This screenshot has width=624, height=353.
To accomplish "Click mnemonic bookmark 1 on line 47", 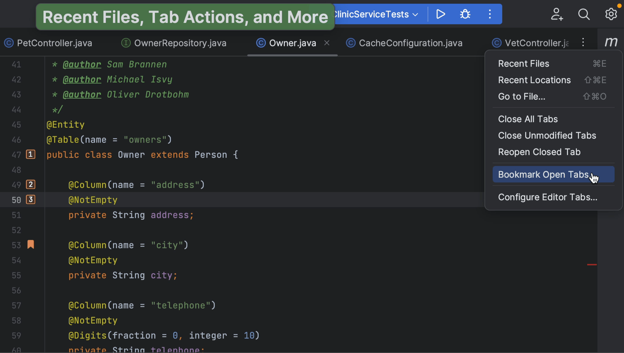I will pyautogui.click(x=31, y=154).
